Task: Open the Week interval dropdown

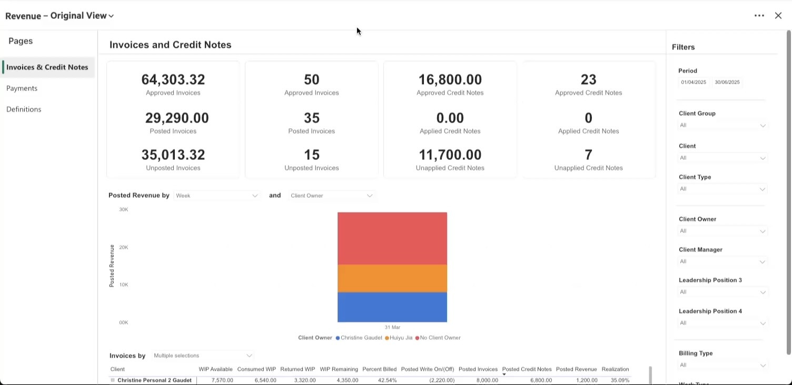Action: (216, 195)
